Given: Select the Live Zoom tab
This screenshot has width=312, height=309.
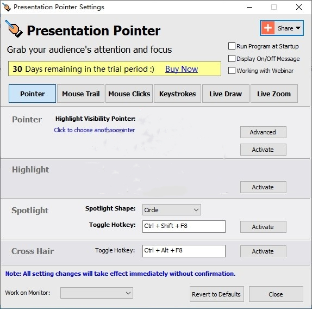Looking at the screenshot, I should point(274,94).
